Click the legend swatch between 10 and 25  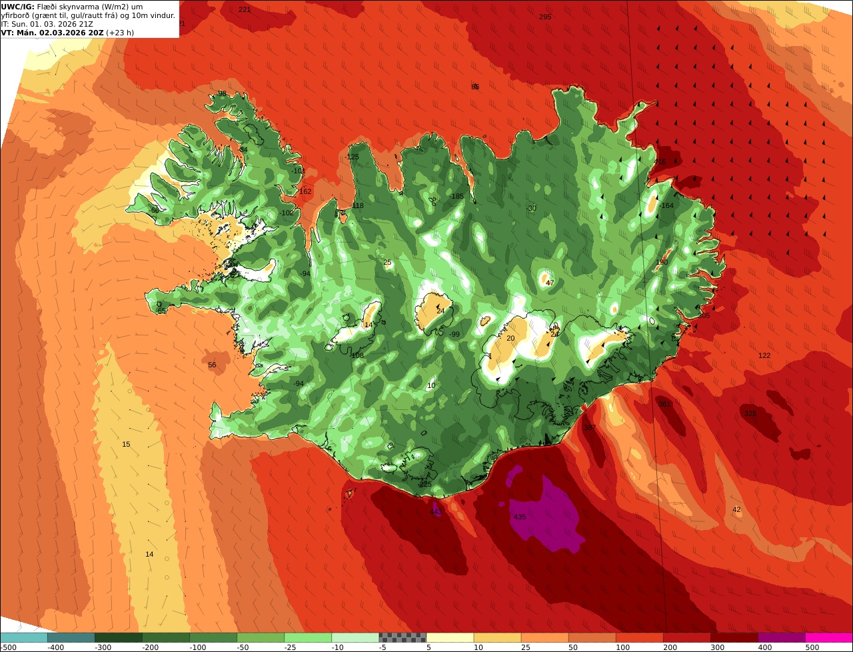click(x=497, y=637)
